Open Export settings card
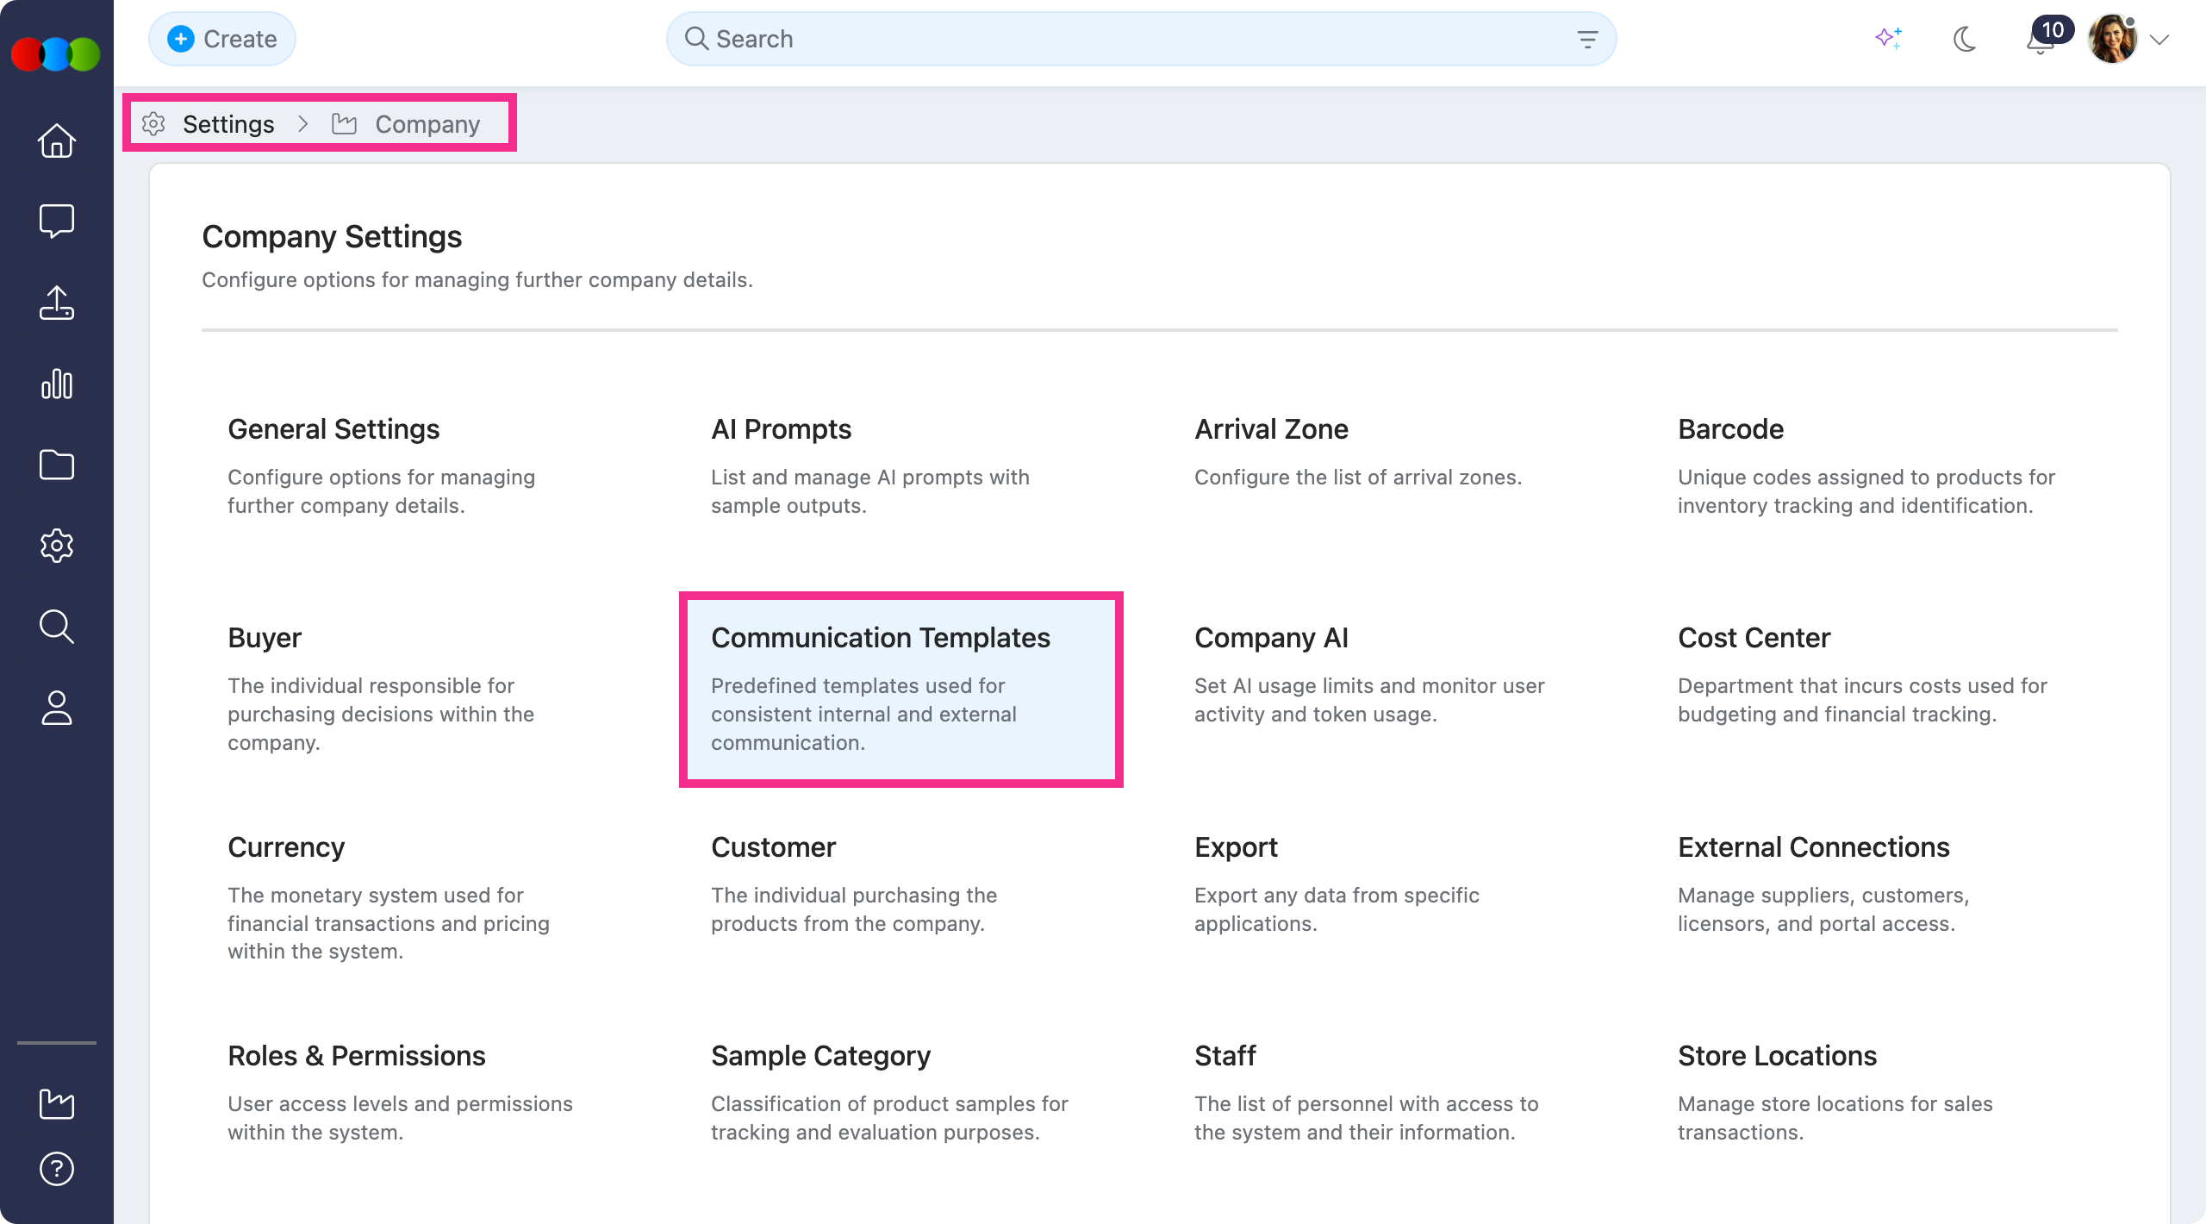The image size is (2206, 1224). pos(1385,897)
